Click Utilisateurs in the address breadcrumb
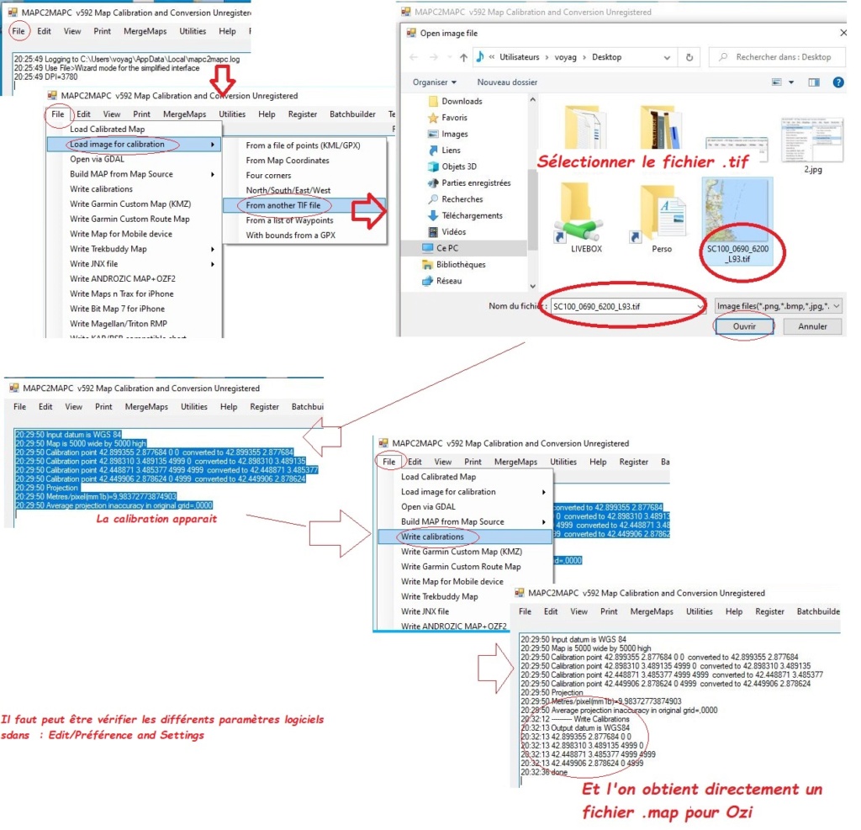 pyautogui.click(x=519, y=57)
